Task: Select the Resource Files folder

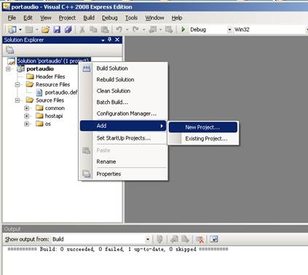Action: [x=52, y=84]
